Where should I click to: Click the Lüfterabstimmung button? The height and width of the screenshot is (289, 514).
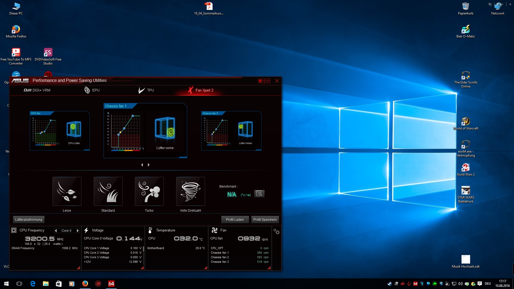(29, 219)
